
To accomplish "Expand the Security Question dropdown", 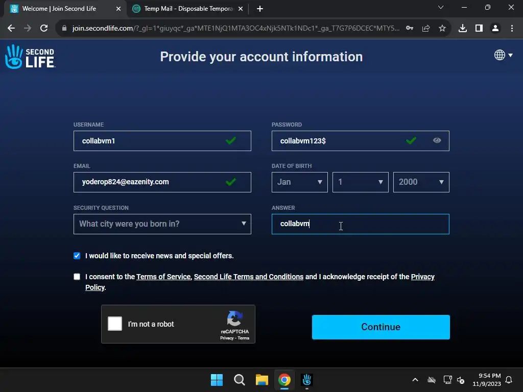I will [x=162, y=224].
